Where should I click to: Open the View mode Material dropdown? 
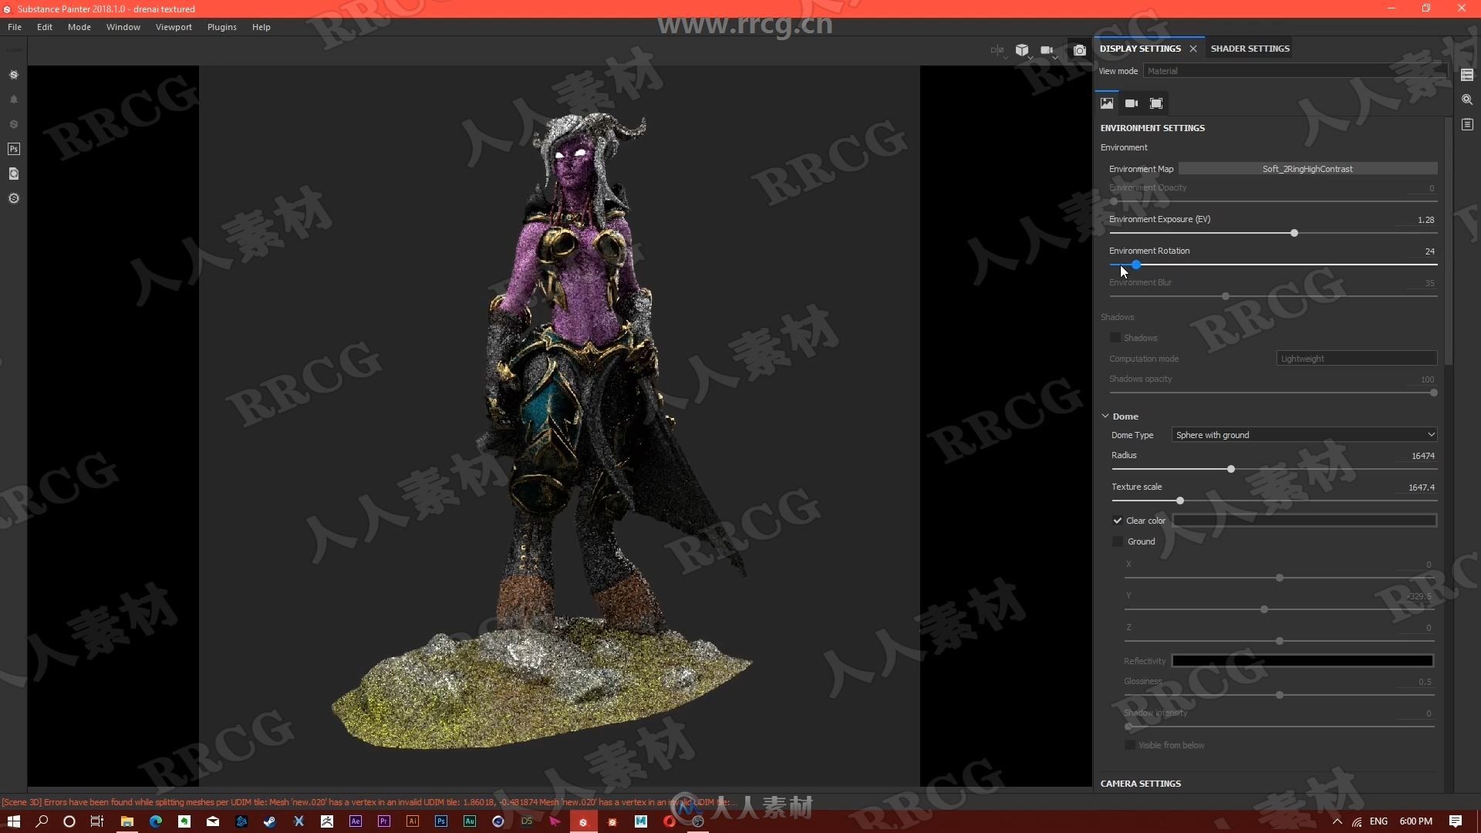[1295, 71]
